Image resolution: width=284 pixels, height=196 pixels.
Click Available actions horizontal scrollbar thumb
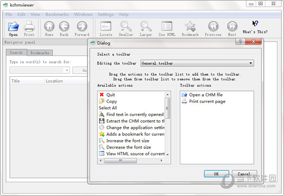120,160
